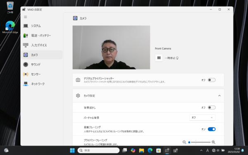Viewport: 248px width, 155px height.
Task: Click the システム laptop icon
Action: (26, 26)
